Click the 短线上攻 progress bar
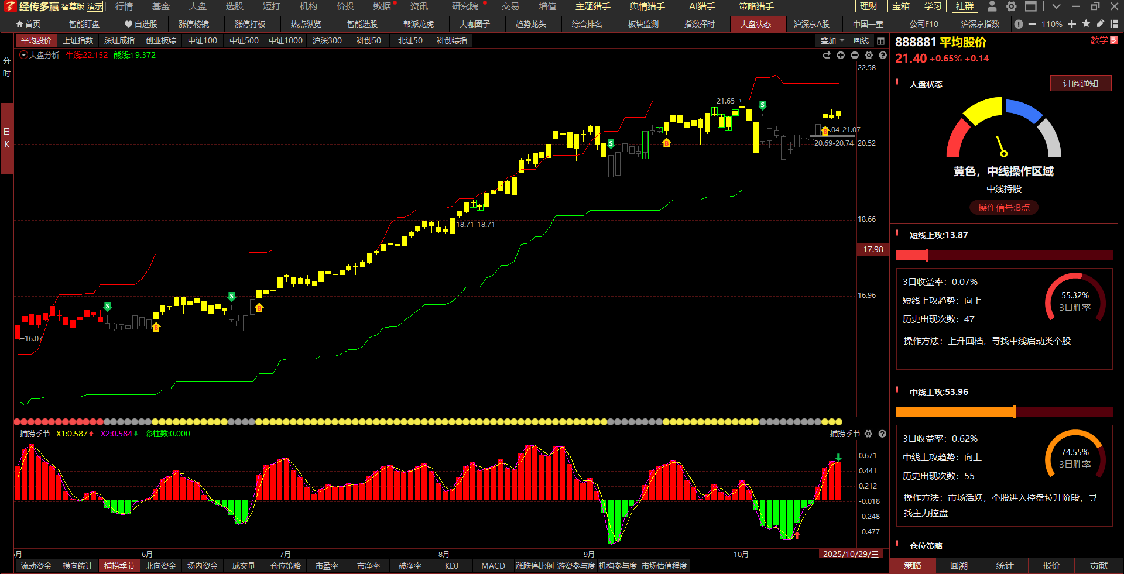The height and width of the screenshot is (574, 1124). click(x=1004, y=255)
